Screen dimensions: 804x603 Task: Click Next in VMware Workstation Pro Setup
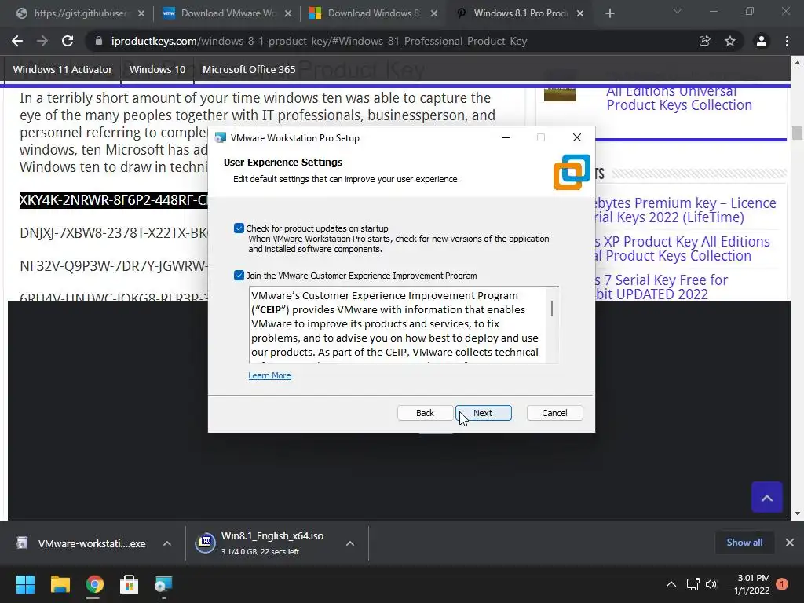[484, 413]
